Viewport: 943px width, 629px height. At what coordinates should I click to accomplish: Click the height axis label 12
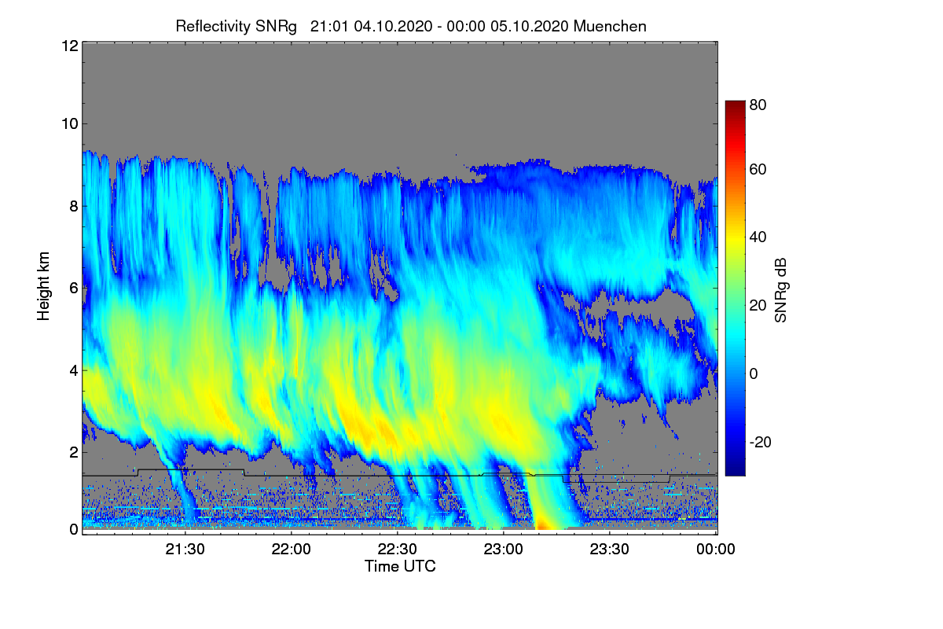[68, 46]
